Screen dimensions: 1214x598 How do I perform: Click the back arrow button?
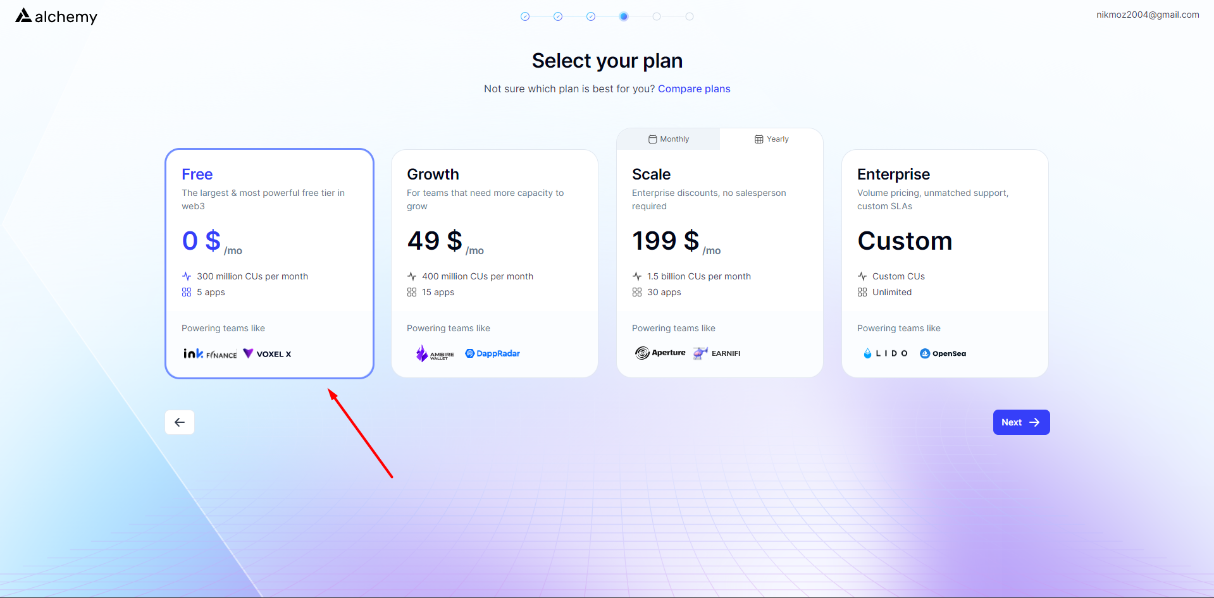pos(180,422)
